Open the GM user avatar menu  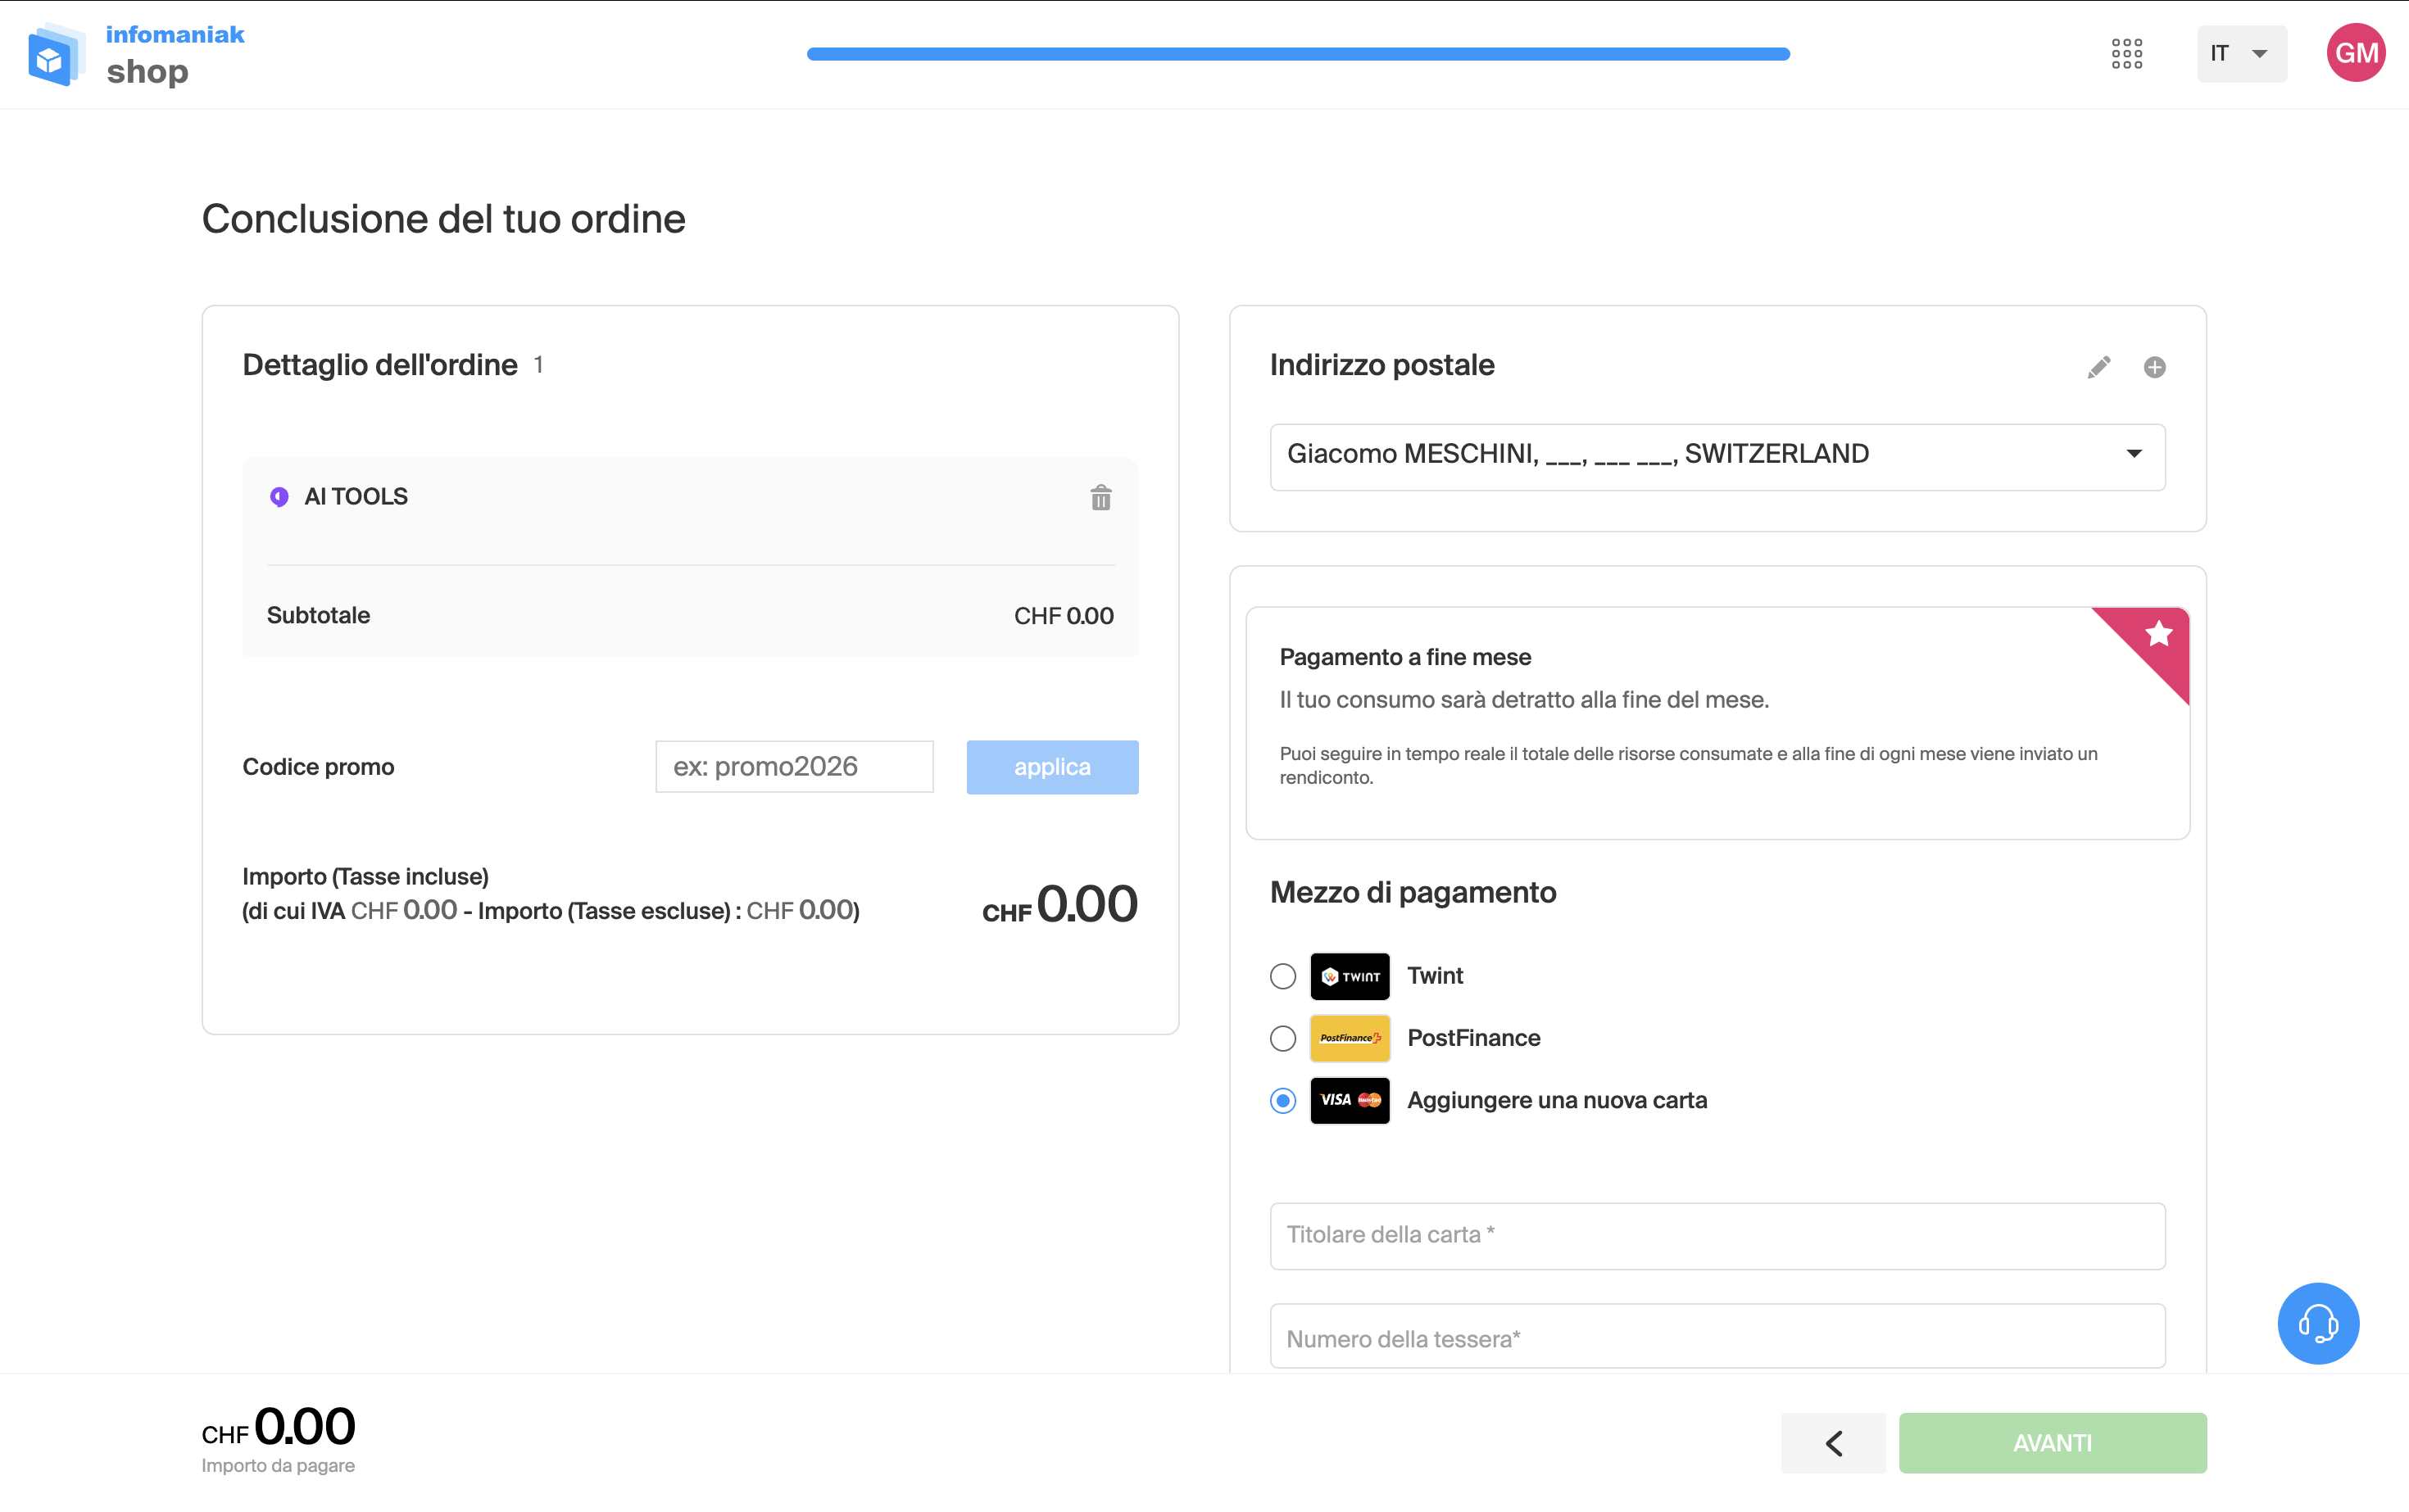2356,53
